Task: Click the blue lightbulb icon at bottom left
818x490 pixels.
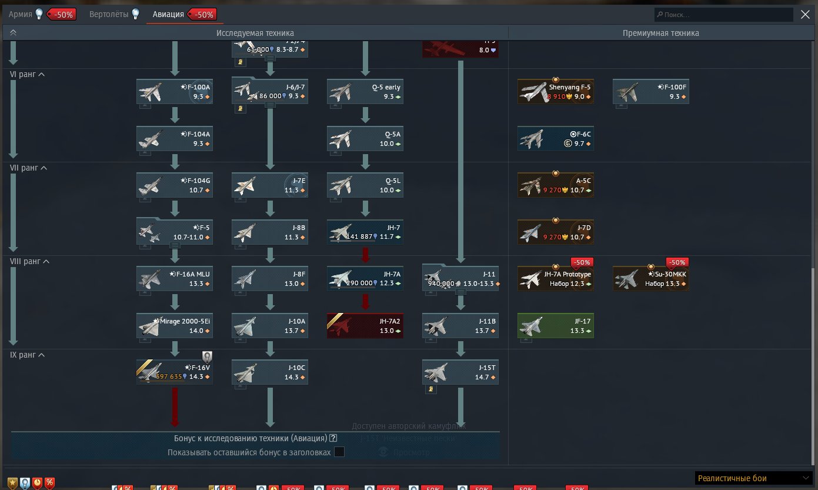Action: [25, 483]
